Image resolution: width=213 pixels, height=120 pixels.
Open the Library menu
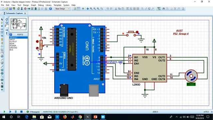49,5
